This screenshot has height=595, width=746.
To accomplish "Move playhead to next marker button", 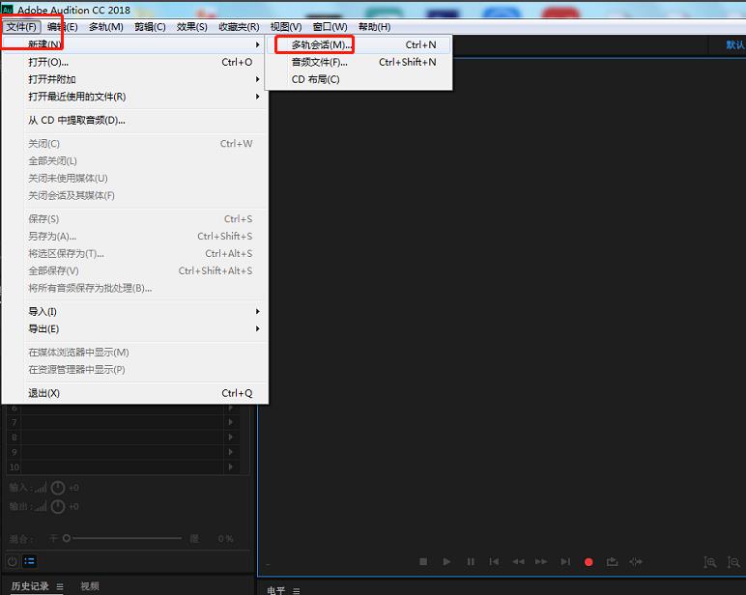I will [564, 562].
